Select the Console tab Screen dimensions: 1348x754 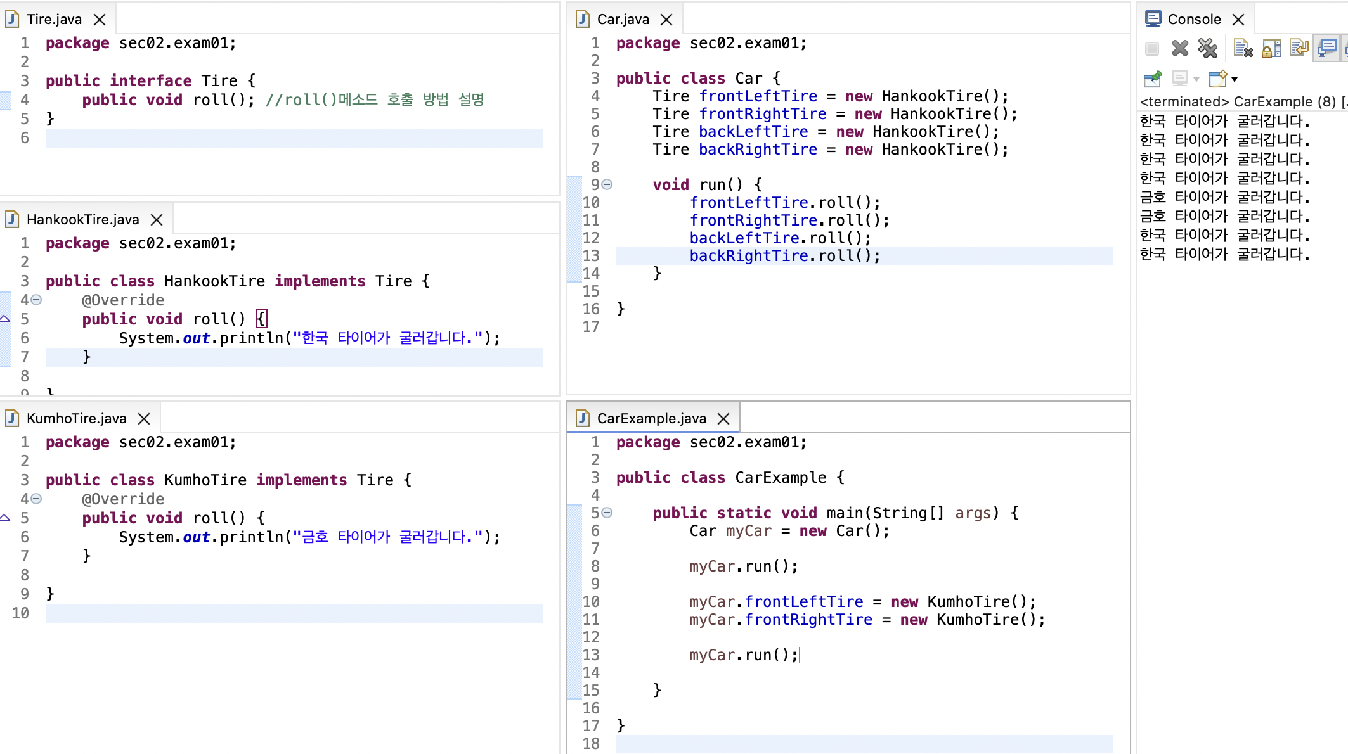[x=1194, y=19]
